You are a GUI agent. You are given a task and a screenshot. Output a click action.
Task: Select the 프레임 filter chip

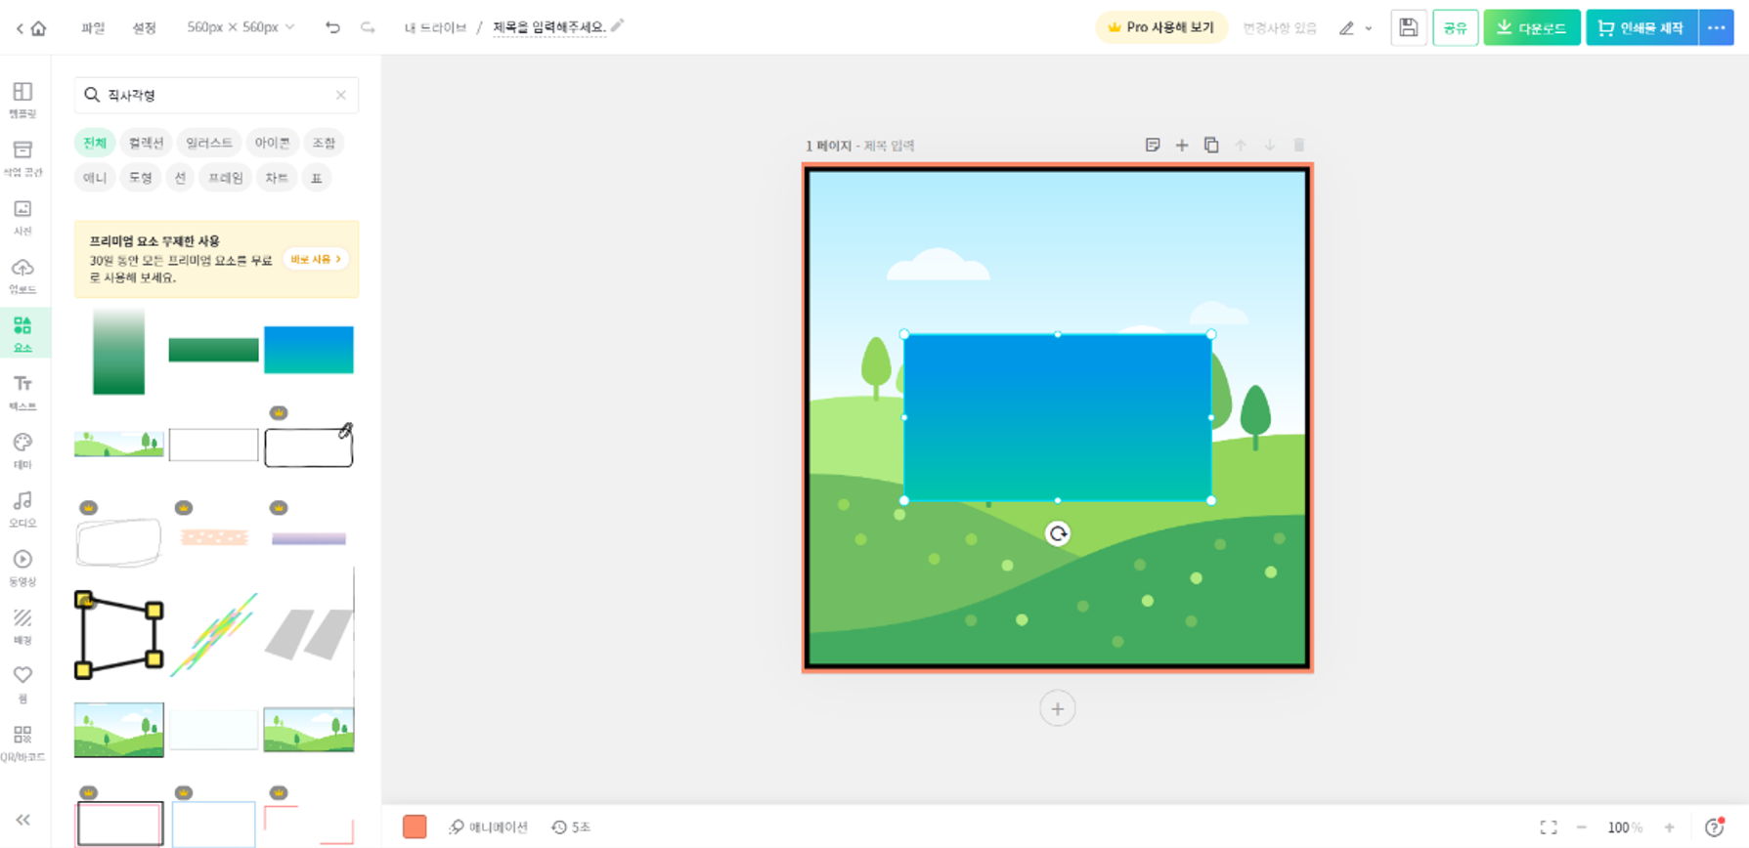(226, 178)
